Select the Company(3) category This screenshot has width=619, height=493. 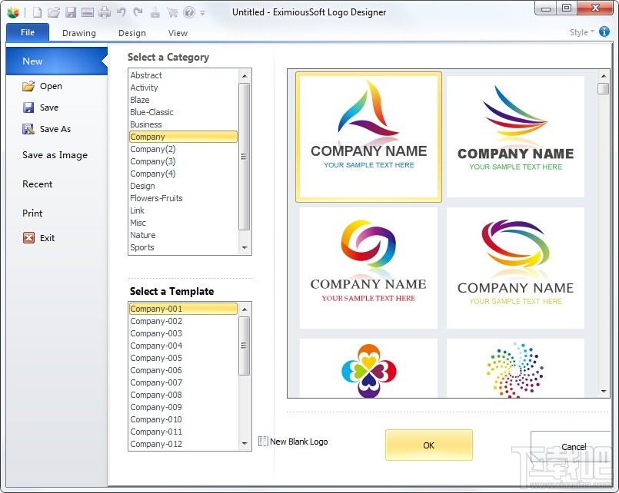pos(183,161)
